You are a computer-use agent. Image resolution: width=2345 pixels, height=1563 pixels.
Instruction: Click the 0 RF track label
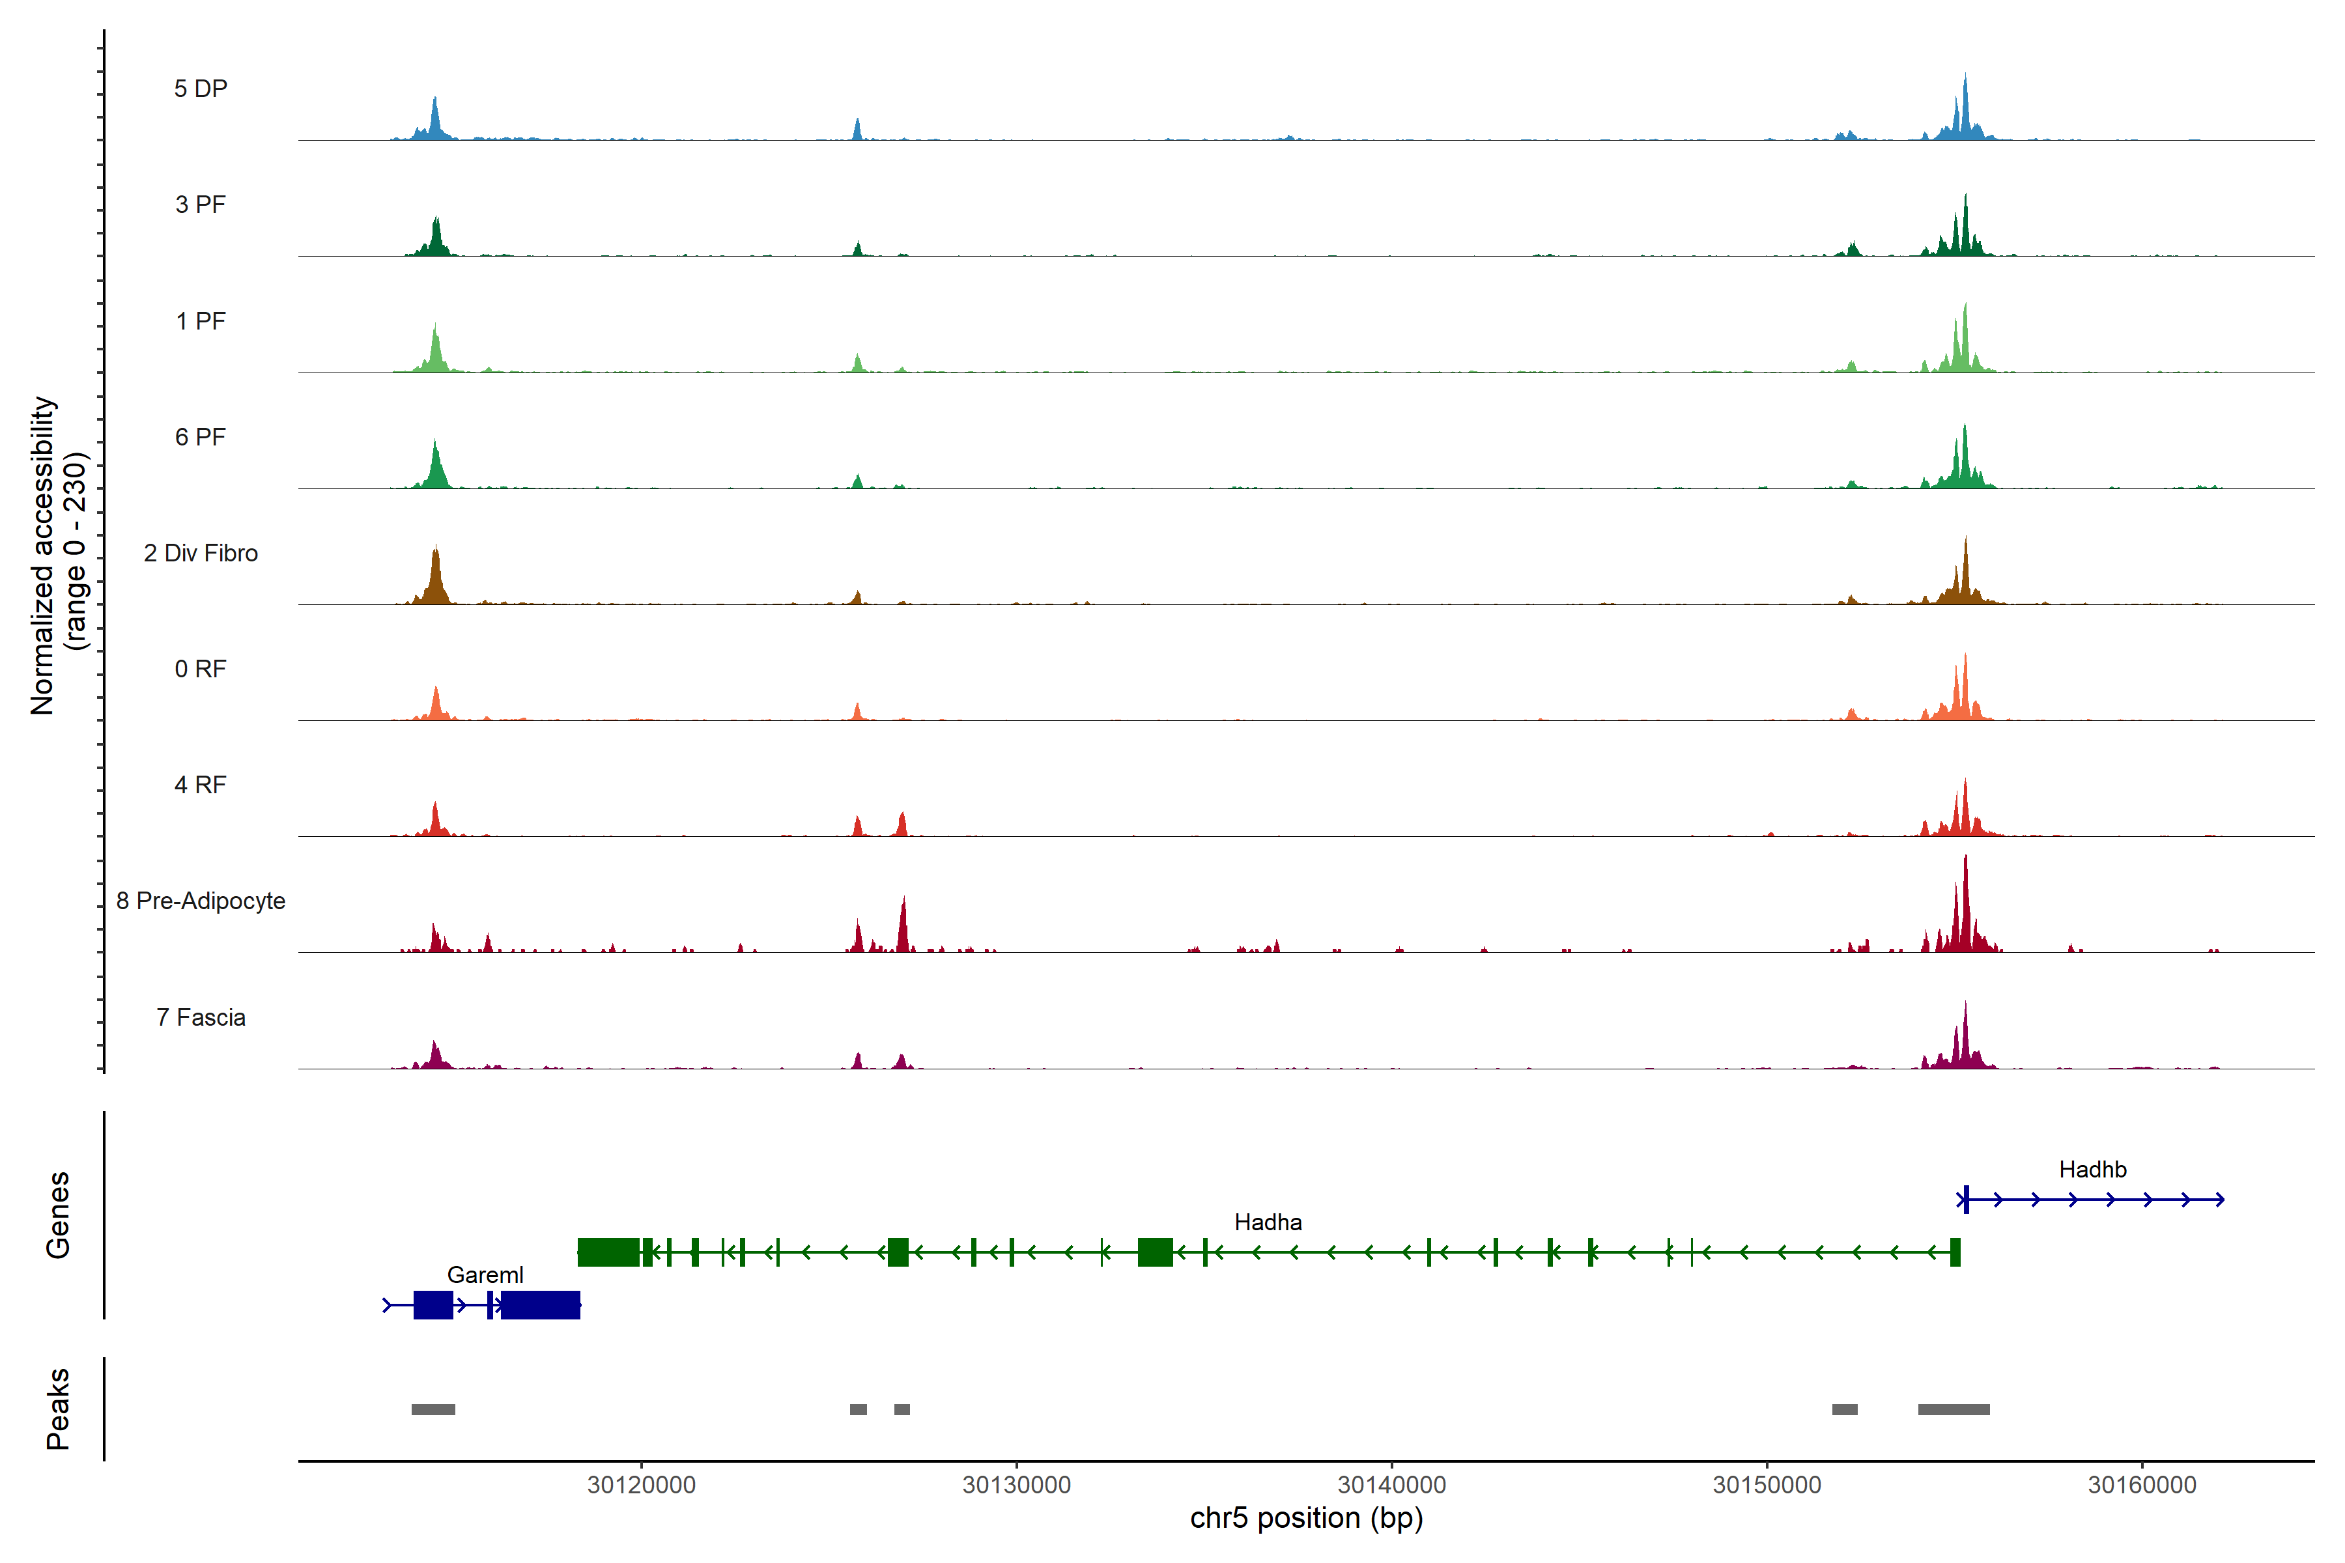[x=201, y=669]
